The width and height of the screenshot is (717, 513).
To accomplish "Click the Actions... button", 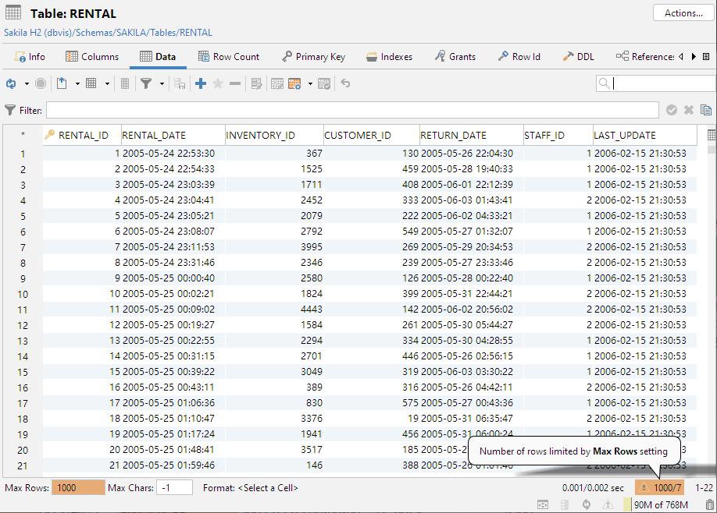I will [683, 13].
